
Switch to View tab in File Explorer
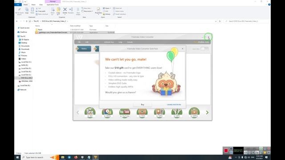pyautogui.click(x=41, y=4)
